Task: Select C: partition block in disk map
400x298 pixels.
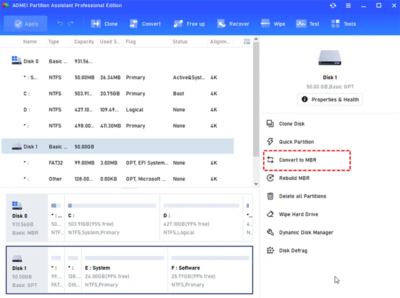Action: (112, 217)
